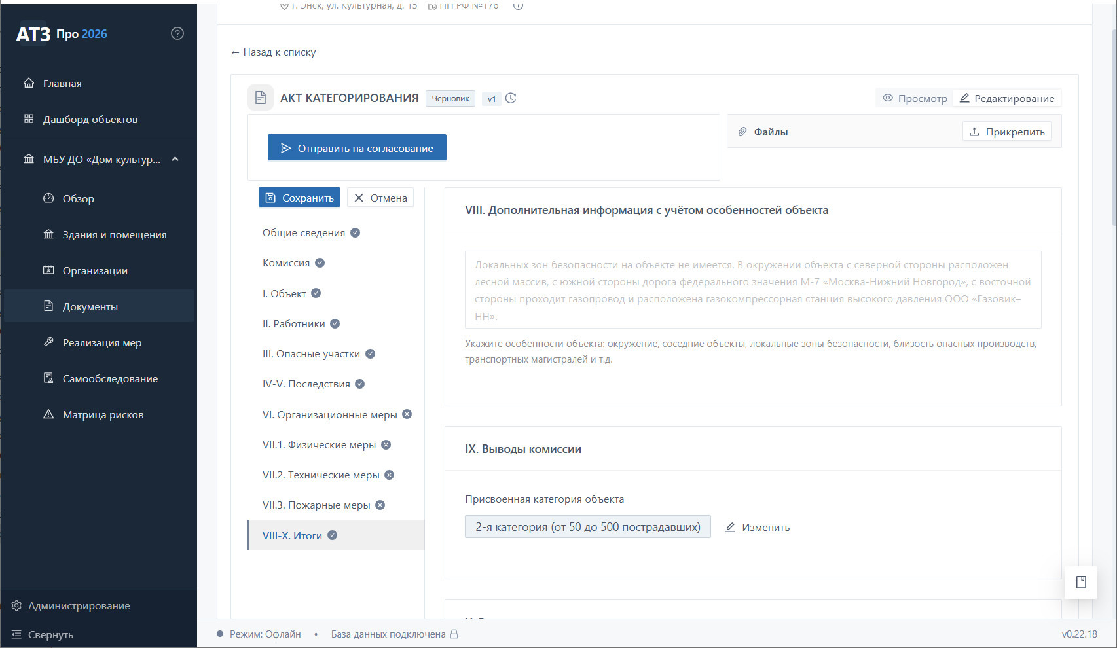Viewport: 1117px width, 648px height.
Task: Click the Обзор gauge icon
Action: coord(48,198)
